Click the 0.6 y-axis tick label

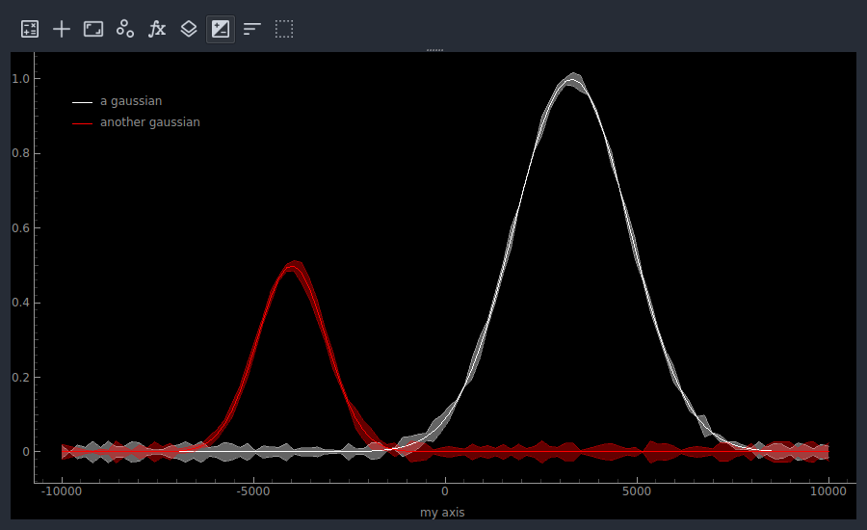coord(20,228)
